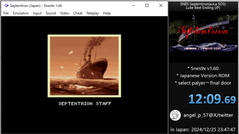Open the Emulation menu
Screen dimensions: 239x134
click(21, 13)
